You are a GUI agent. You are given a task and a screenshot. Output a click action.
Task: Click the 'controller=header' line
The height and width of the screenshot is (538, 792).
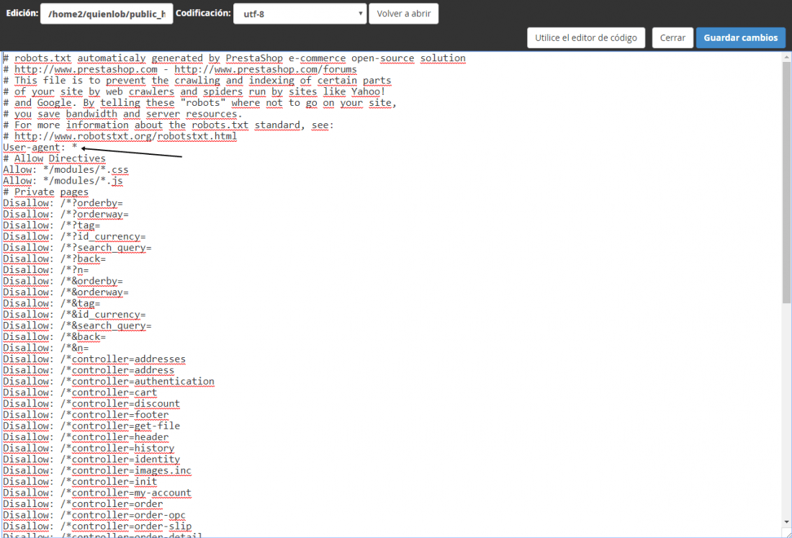pos(86,437)
